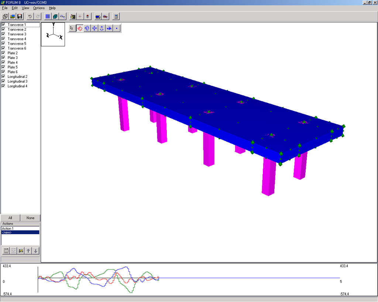
Task: Click the All button
Action: 10,218
